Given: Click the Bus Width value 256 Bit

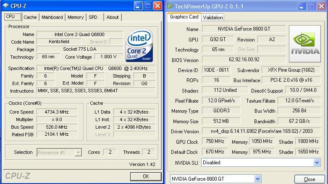Looking at the screenshot, I should pyautogui.click(x=299, y=111).
